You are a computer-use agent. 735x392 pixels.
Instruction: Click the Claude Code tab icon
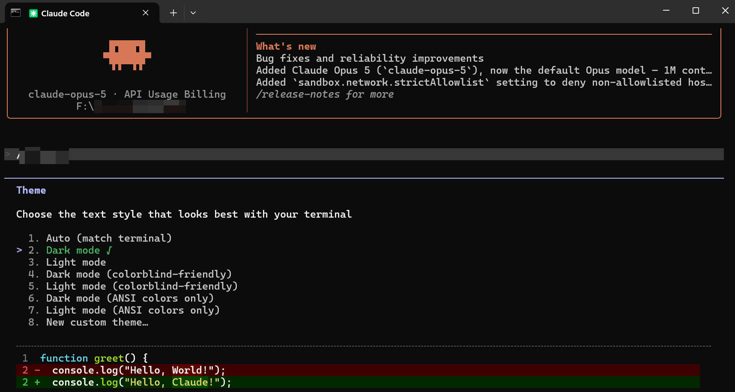pyautogui.click(x=33, y=13)
